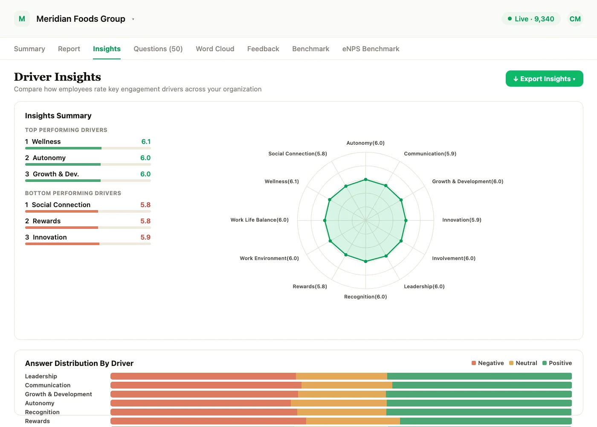Select the Wellness top driver row
The image size is (597, 427).
[x=88, y=144]
